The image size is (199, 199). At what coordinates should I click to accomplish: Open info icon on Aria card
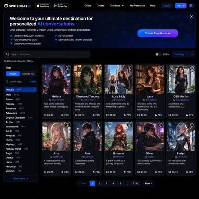[x=67, y=125]
